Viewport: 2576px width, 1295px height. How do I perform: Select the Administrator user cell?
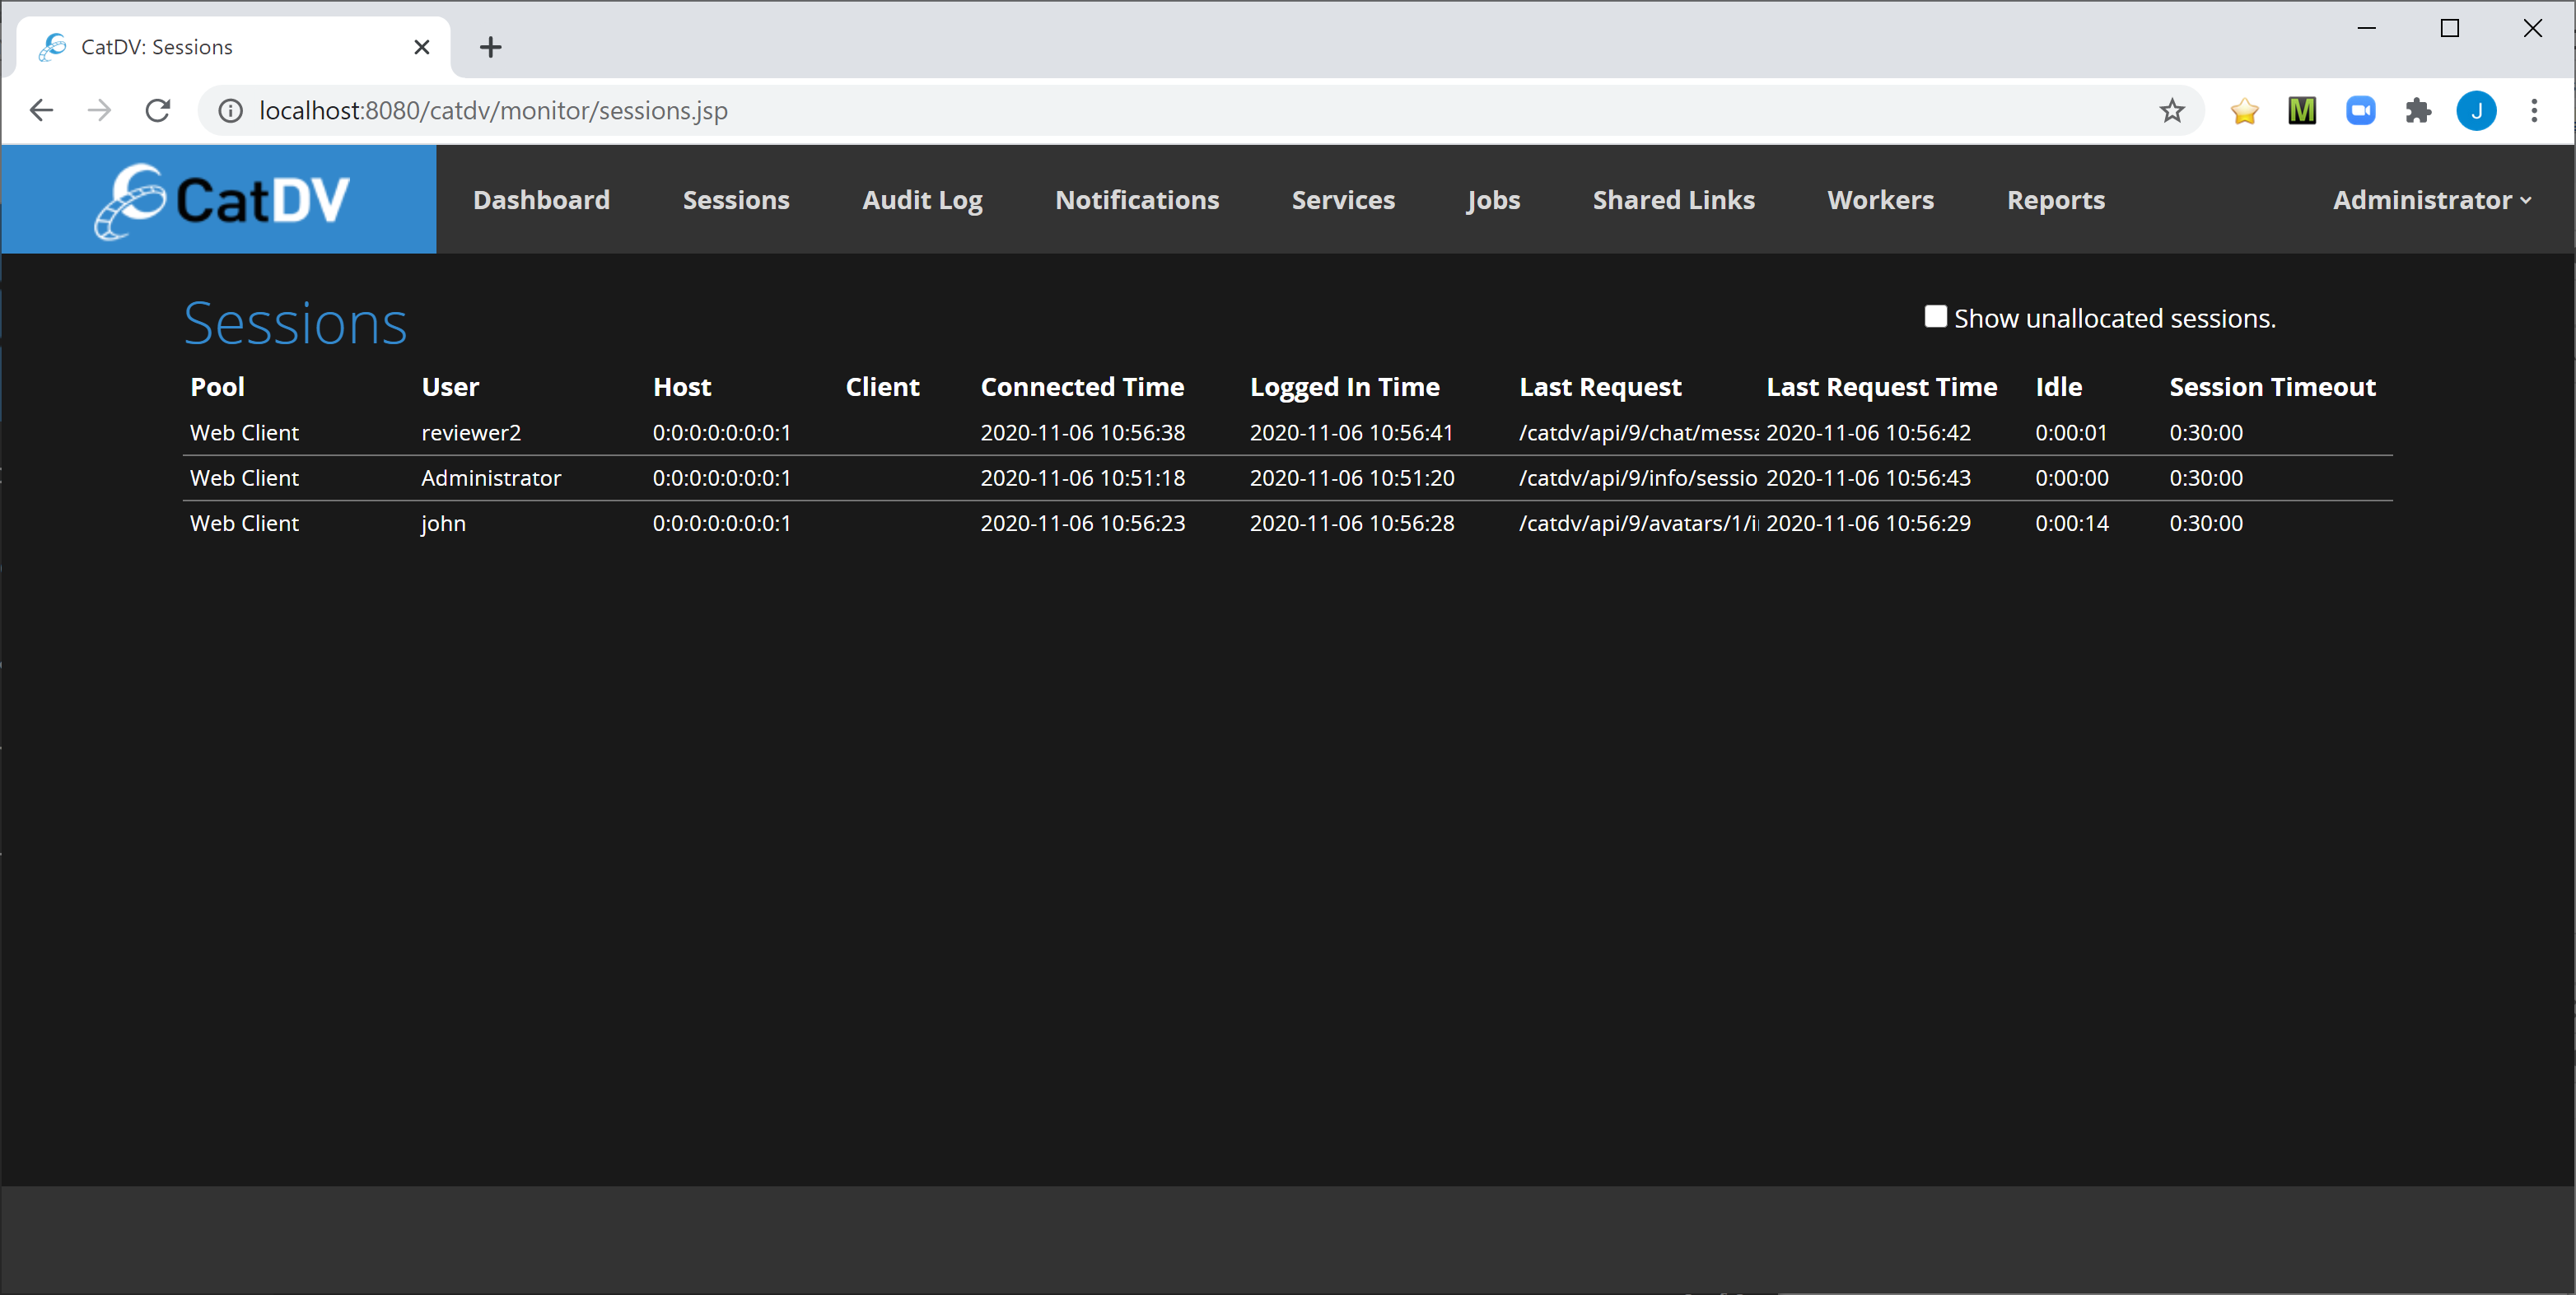(491, 478)
